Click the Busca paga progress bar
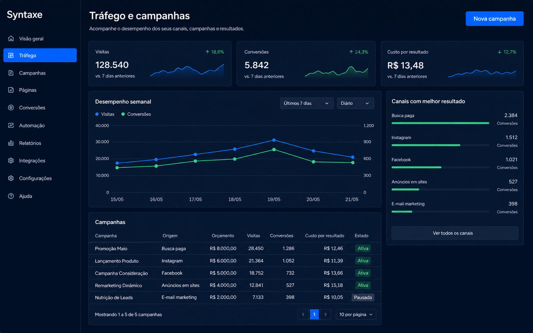The width and height of the screenshot is (533, 333). [440, 123]
